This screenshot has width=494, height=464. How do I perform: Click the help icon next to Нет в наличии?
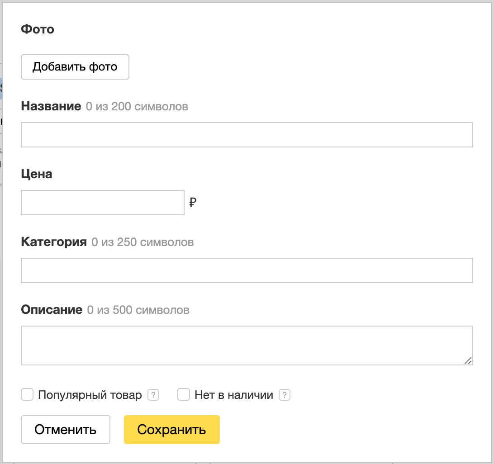(284, 395)
